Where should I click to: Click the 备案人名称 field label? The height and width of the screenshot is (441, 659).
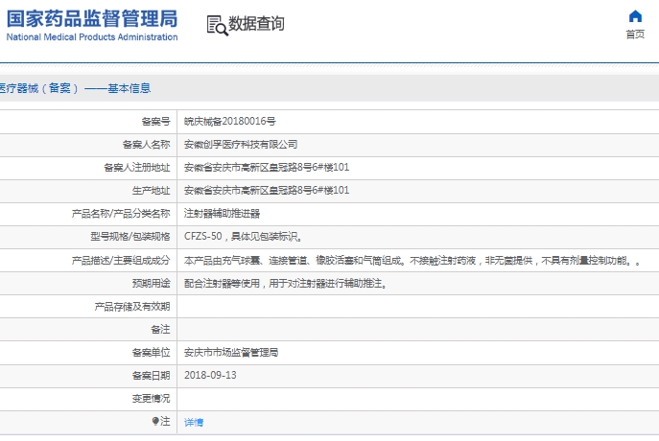point(146,145)
